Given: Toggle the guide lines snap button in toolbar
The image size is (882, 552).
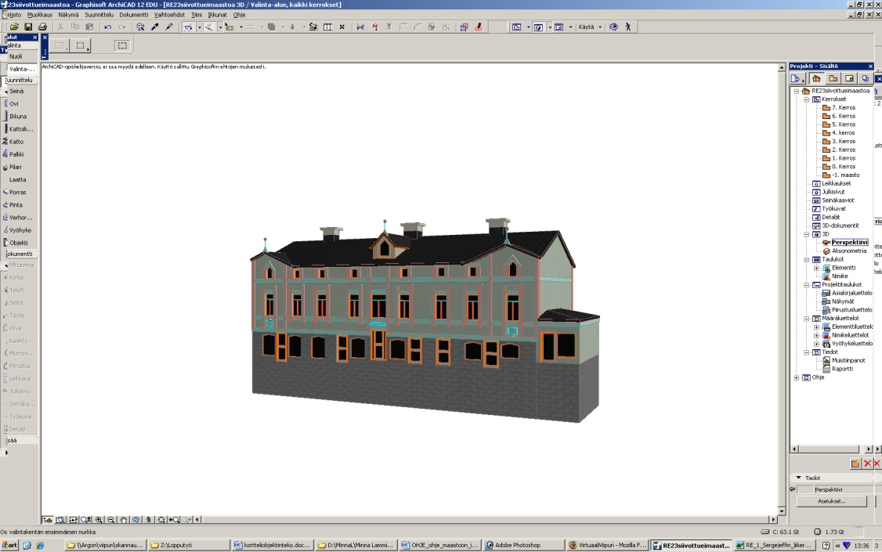Looking at the screenshot, I should 188,27.
